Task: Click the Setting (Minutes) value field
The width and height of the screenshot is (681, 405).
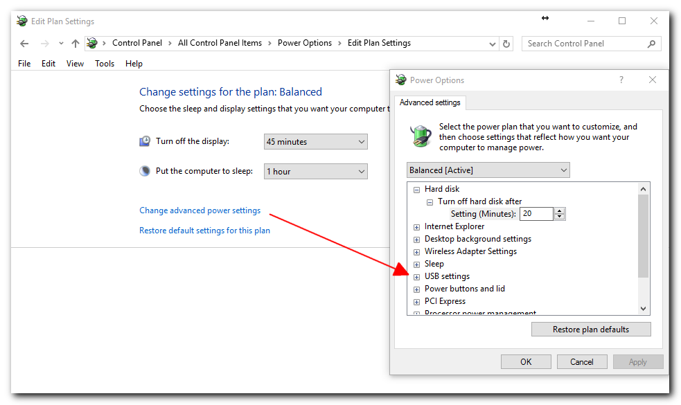Action: [536, 213]
